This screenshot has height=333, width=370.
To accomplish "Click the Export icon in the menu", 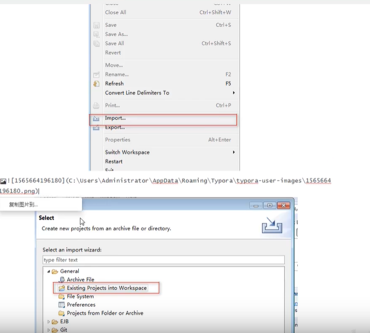I will [96, 127].
